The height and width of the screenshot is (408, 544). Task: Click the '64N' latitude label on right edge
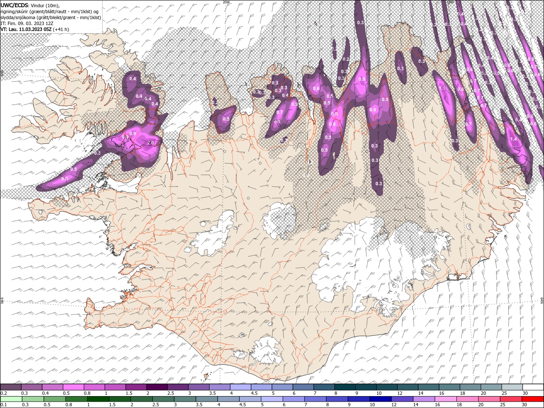tap(542, 300)
